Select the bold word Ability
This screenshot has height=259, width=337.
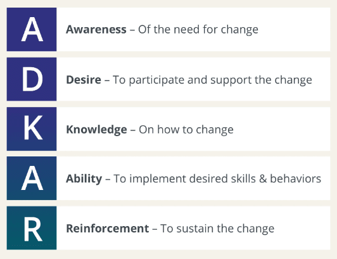click(x=84, y=179)
